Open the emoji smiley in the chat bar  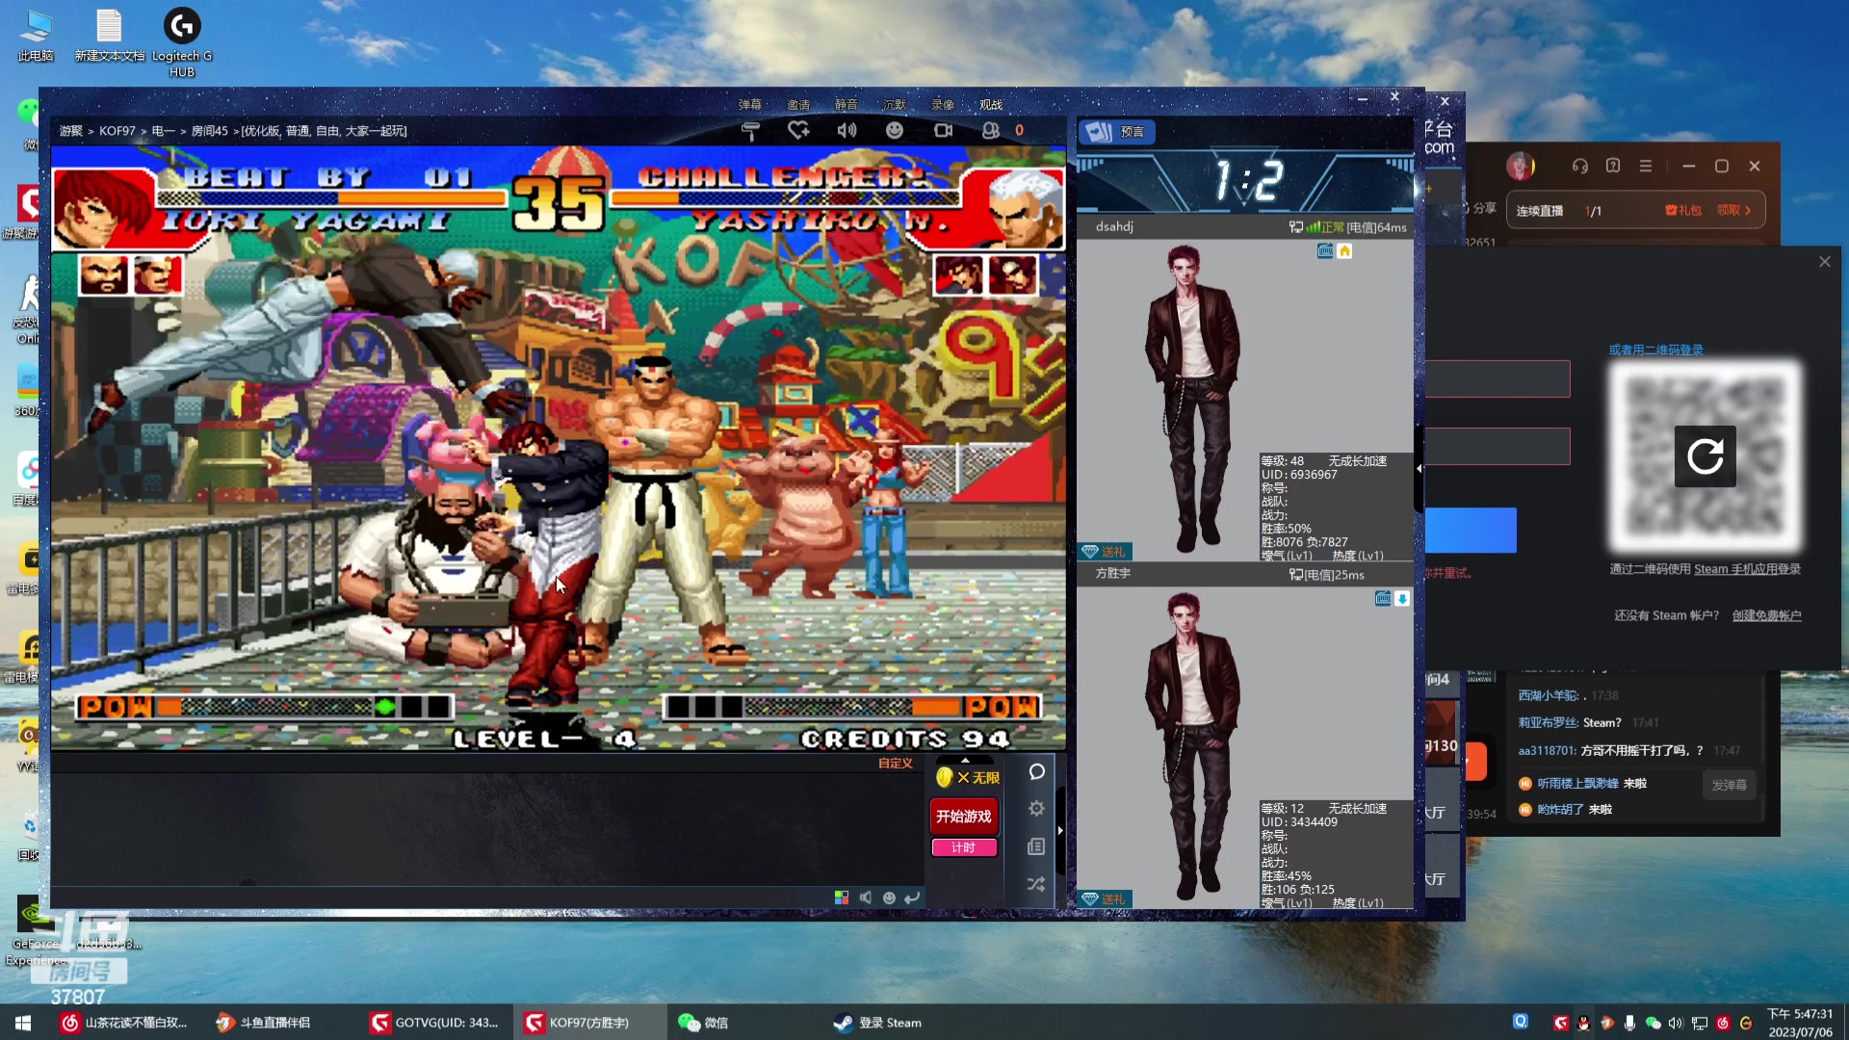click(889, 897)
